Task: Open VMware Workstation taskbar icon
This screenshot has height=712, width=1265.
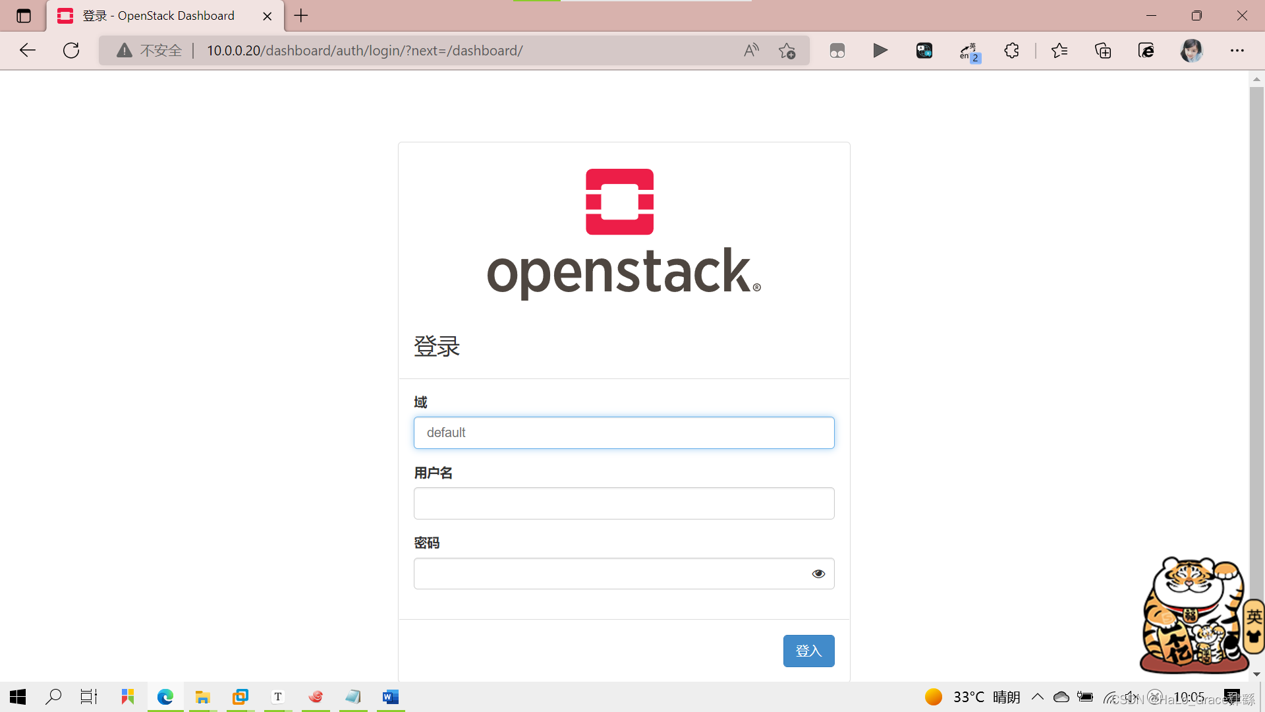Action: point(240,697)
